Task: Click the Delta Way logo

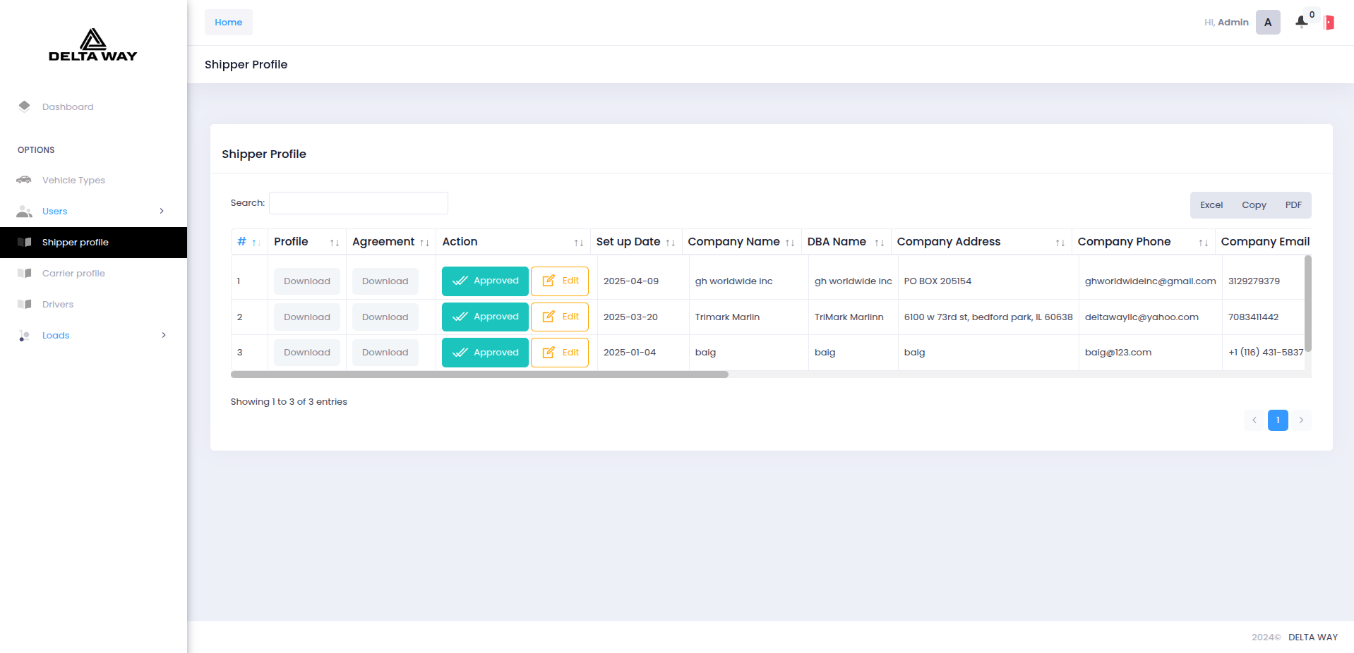Action: pos(93,45)
